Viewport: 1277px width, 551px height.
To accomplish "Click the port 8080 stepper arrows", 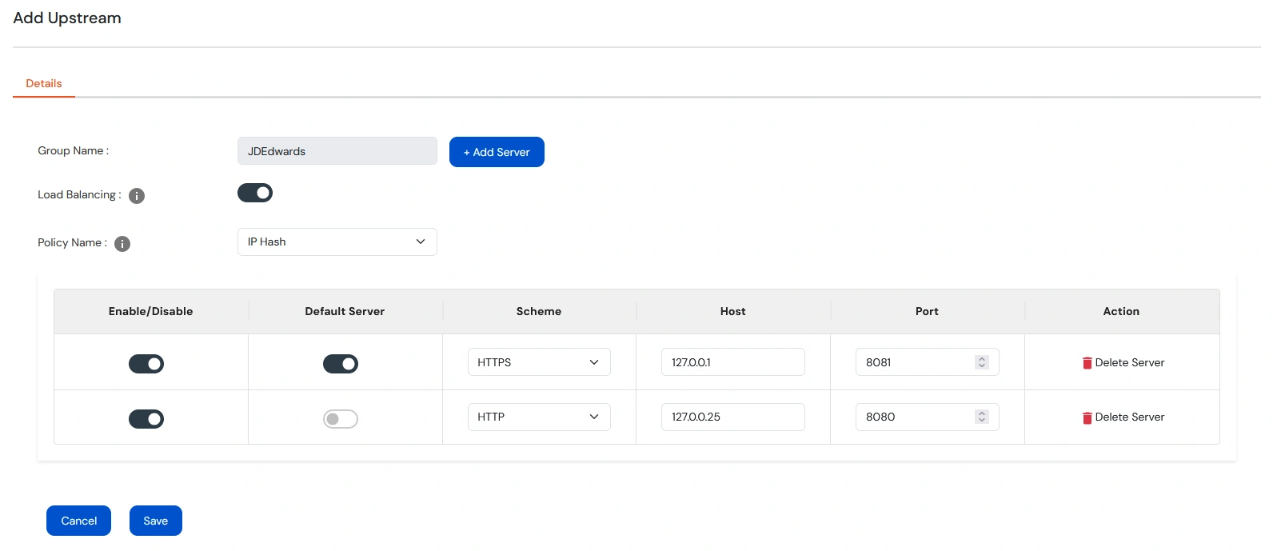I will click(x=982, y=417).
